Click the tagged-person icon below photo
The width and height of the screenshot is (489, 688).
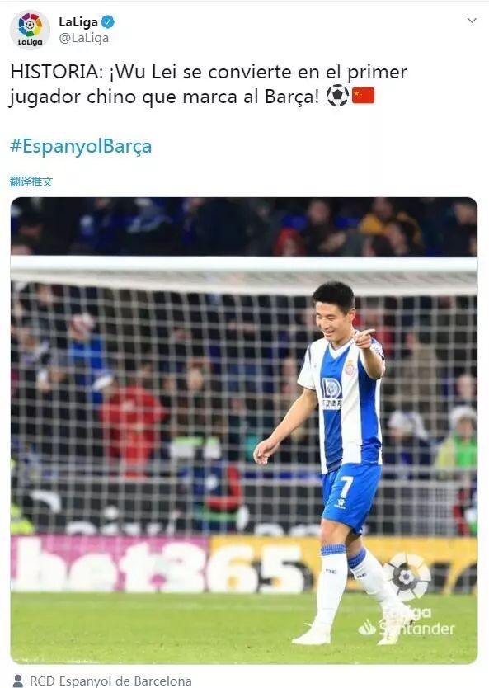pos(18,681)
